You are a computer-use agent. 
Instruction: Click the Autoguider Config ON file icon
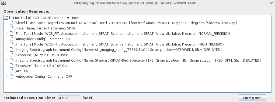click(x=11, y=39)
